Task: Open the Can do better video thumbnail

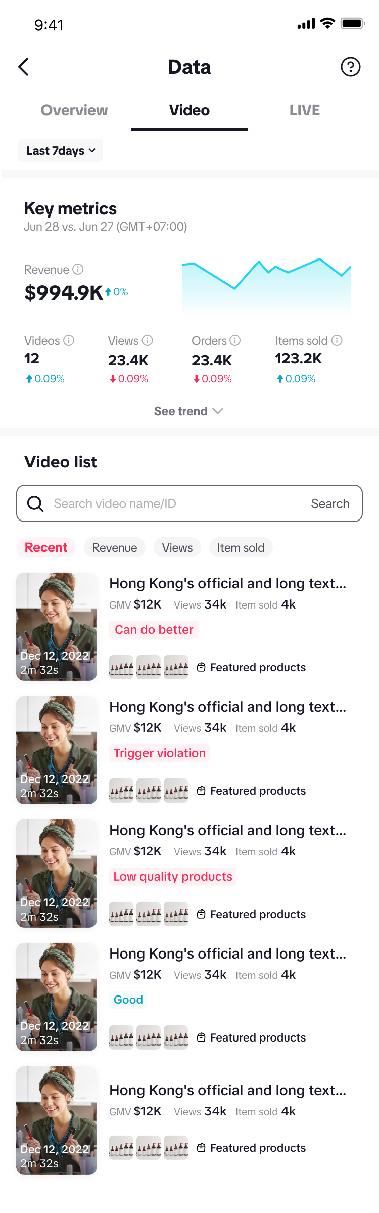Action: tap(57, 626)
